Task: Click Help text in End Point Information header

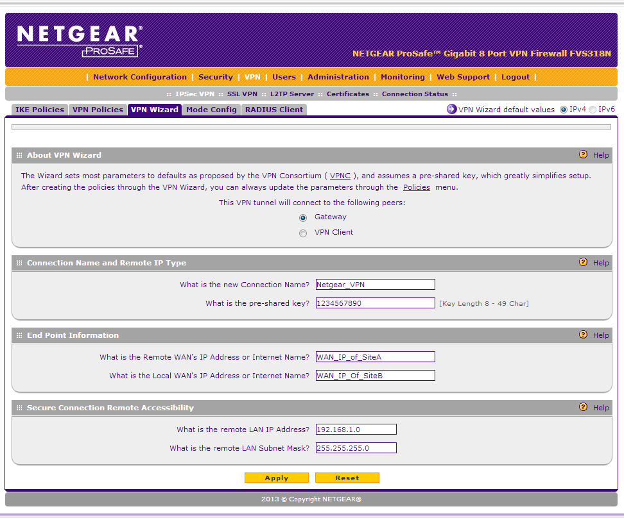Action: [601, 335]
